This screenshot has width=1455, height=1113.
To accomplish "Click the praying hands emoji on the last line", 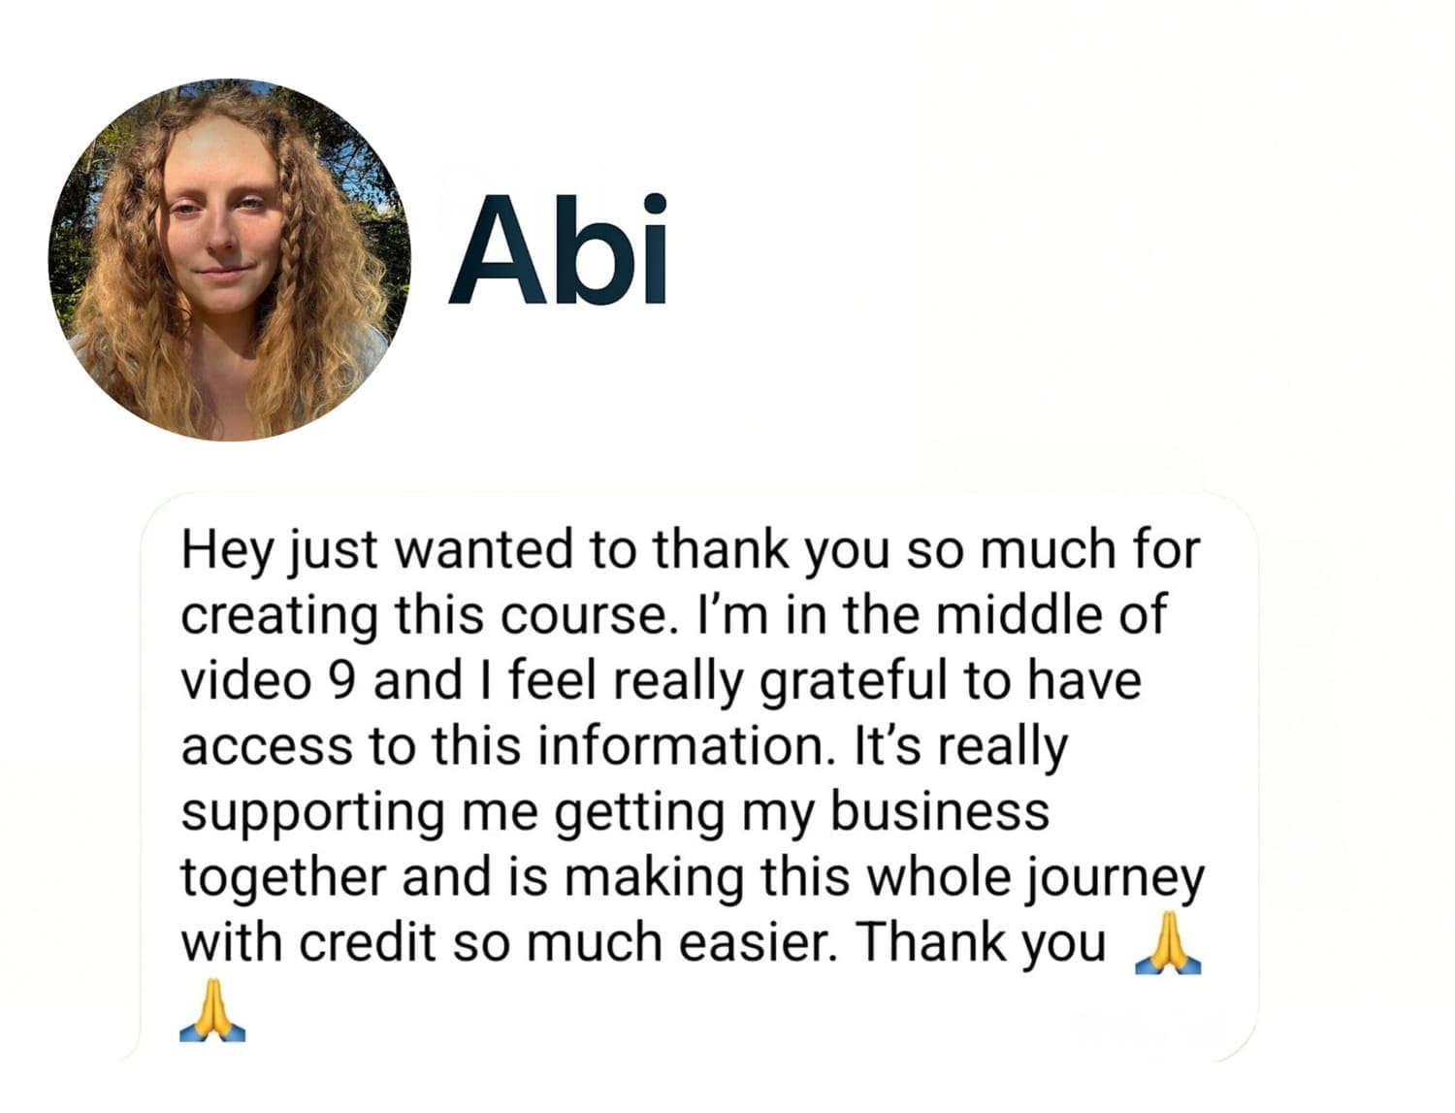I will (212, 1009).
